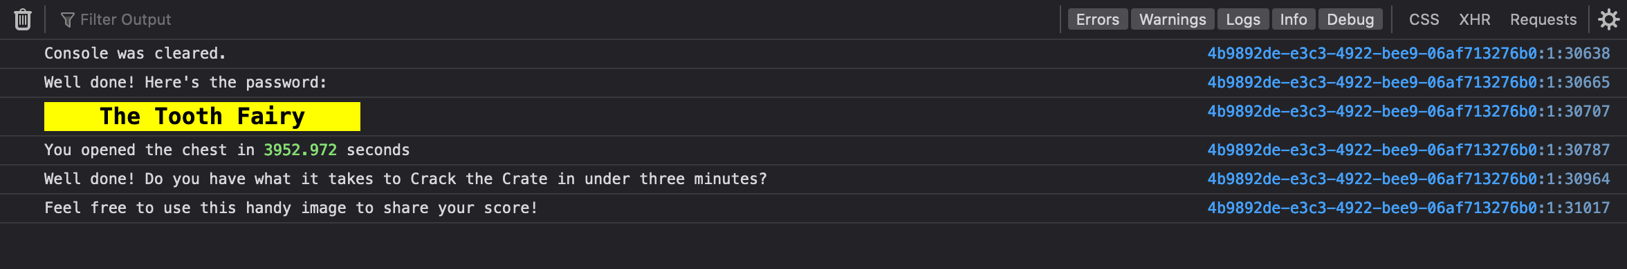The height and width of the screenshot is (269, 1627).
Task: Open console settings gear menu
Action: [x=1609, y=19]
